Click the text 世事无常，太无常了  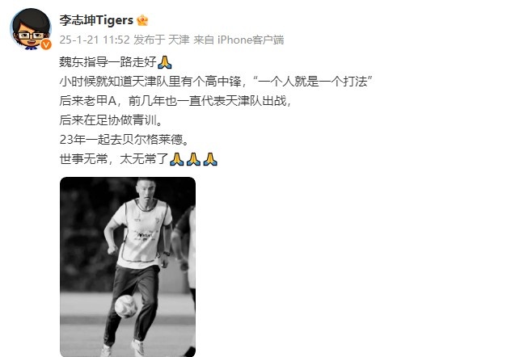click(114, 159)
